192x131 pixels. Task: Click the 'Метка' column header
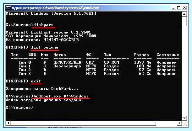coord(60,55)
